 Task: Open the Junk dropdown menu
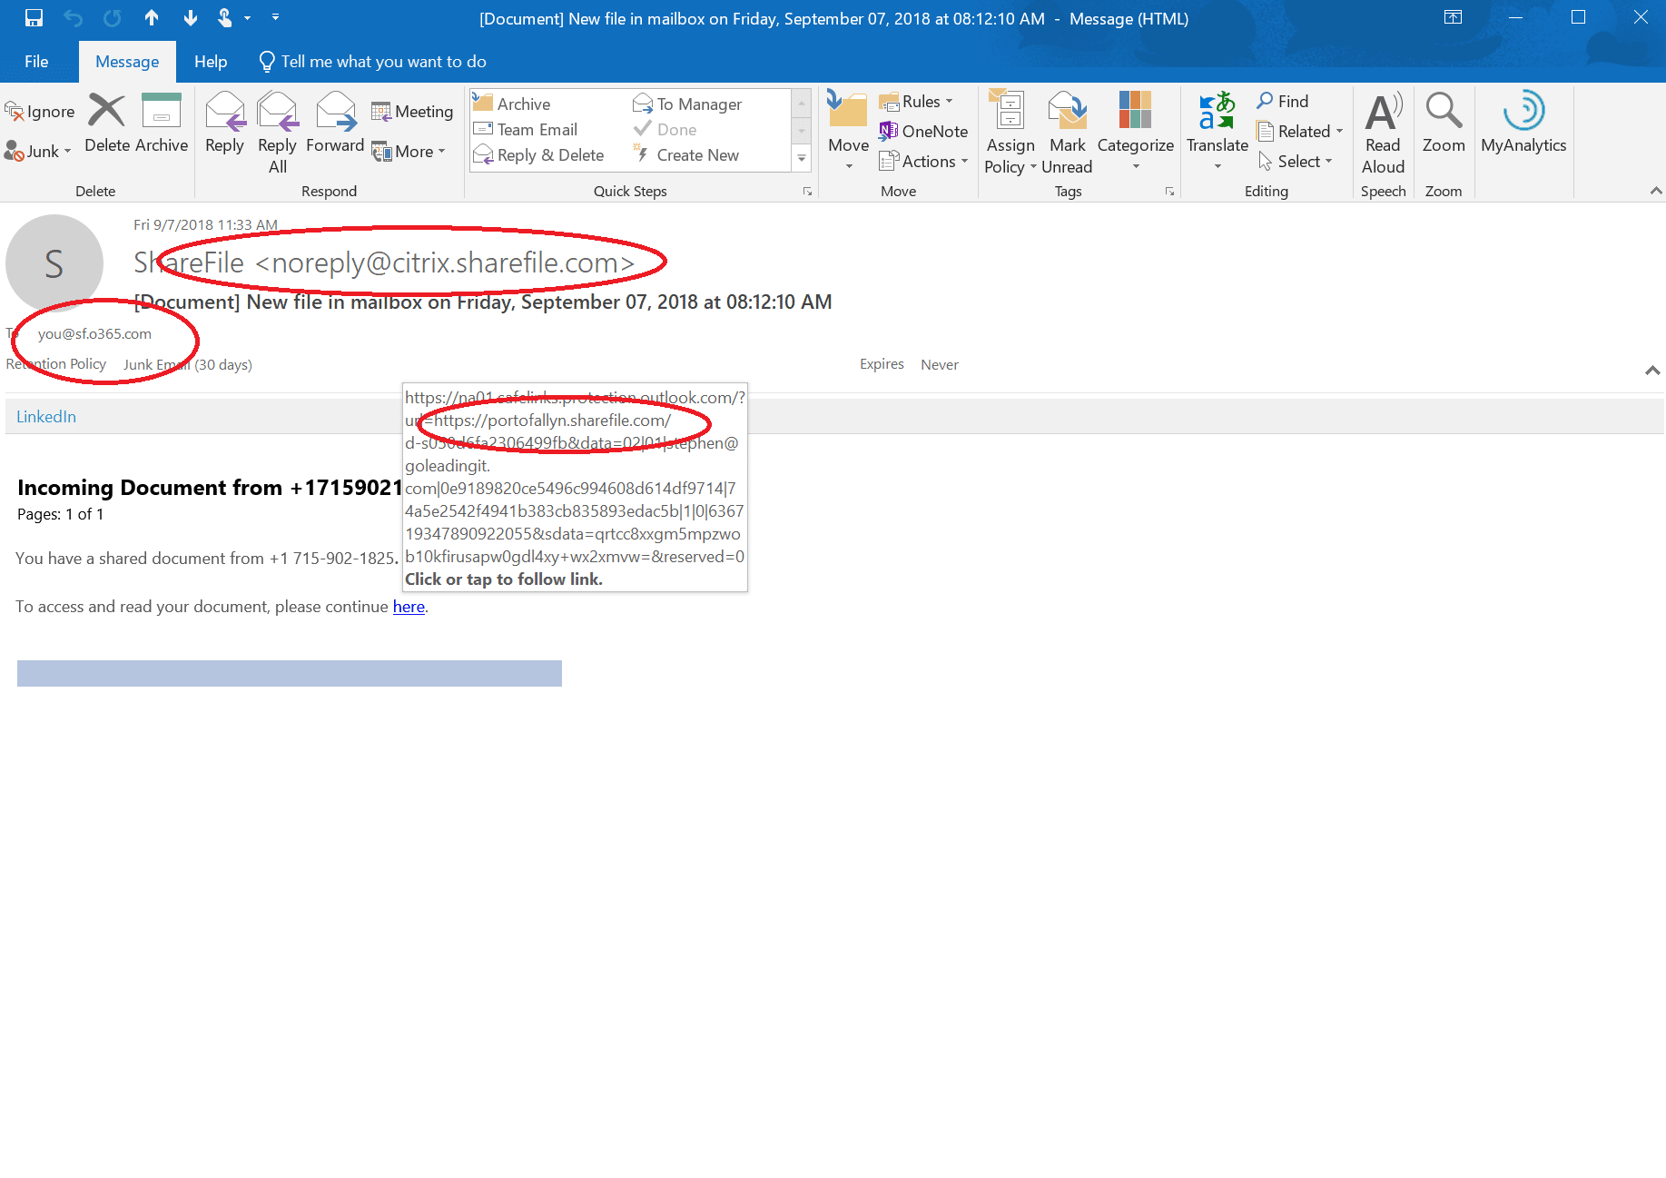(x=38, y=152)
